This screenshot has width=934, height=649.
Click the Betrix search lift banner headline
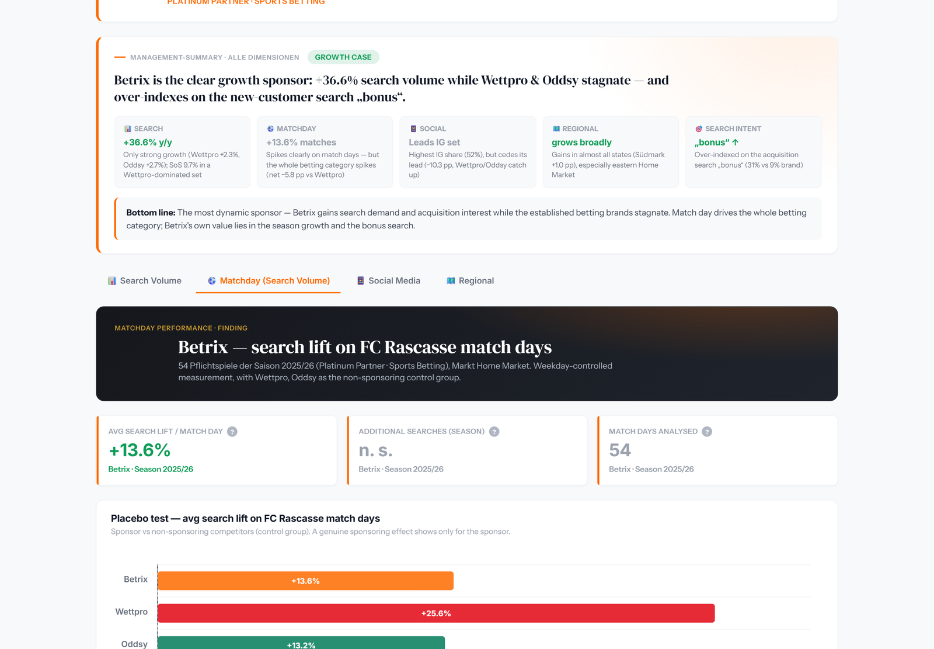pos(365,347)
